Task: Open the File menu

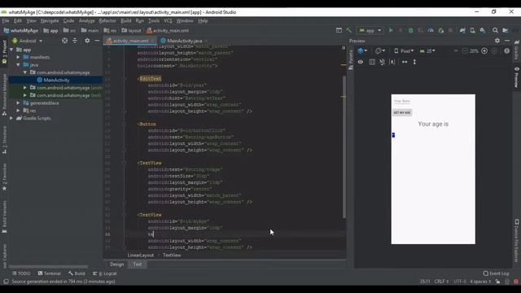Action: [x=6, y=20]
